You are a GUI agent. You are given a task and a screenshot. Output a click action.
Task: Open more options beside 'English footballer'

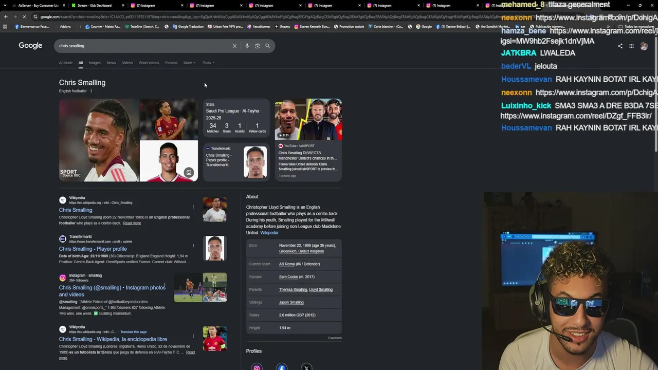click(x=91, y=91)
